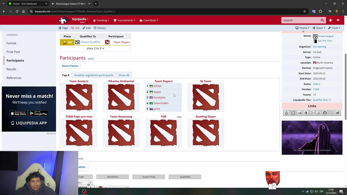Open the Share dropdown
Viewport: 347px width, 195px height.
click(x=319, y=28)
